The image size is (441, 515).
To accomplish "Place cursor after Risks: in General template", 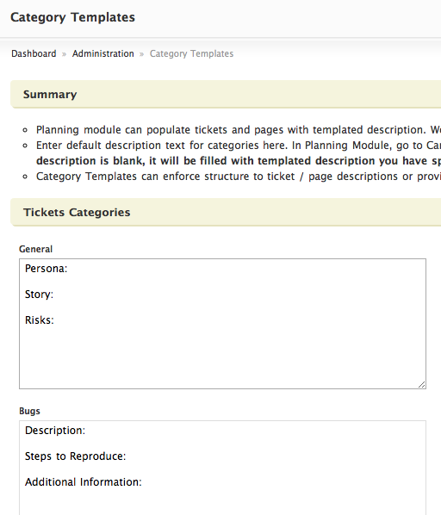I will 54,320.
